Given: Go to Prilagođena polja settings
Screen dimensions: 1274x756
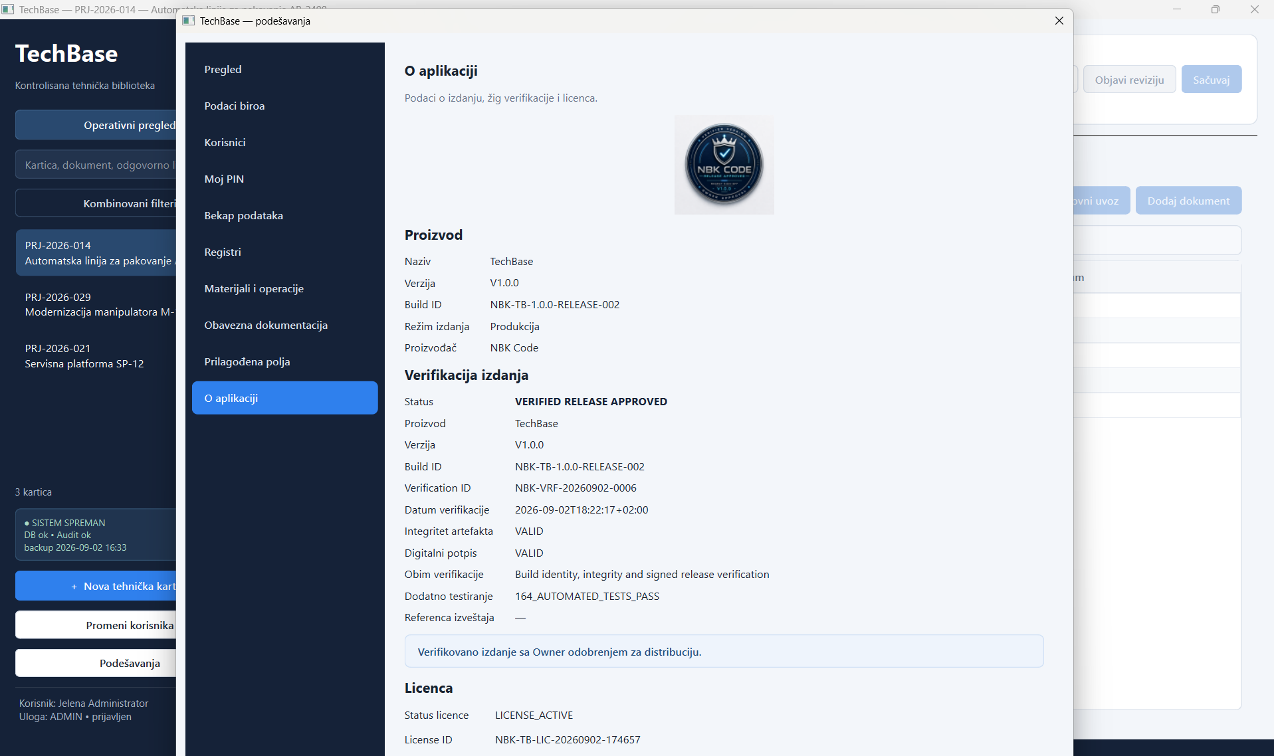Looking at the screenshot, I should click(284, 361).
